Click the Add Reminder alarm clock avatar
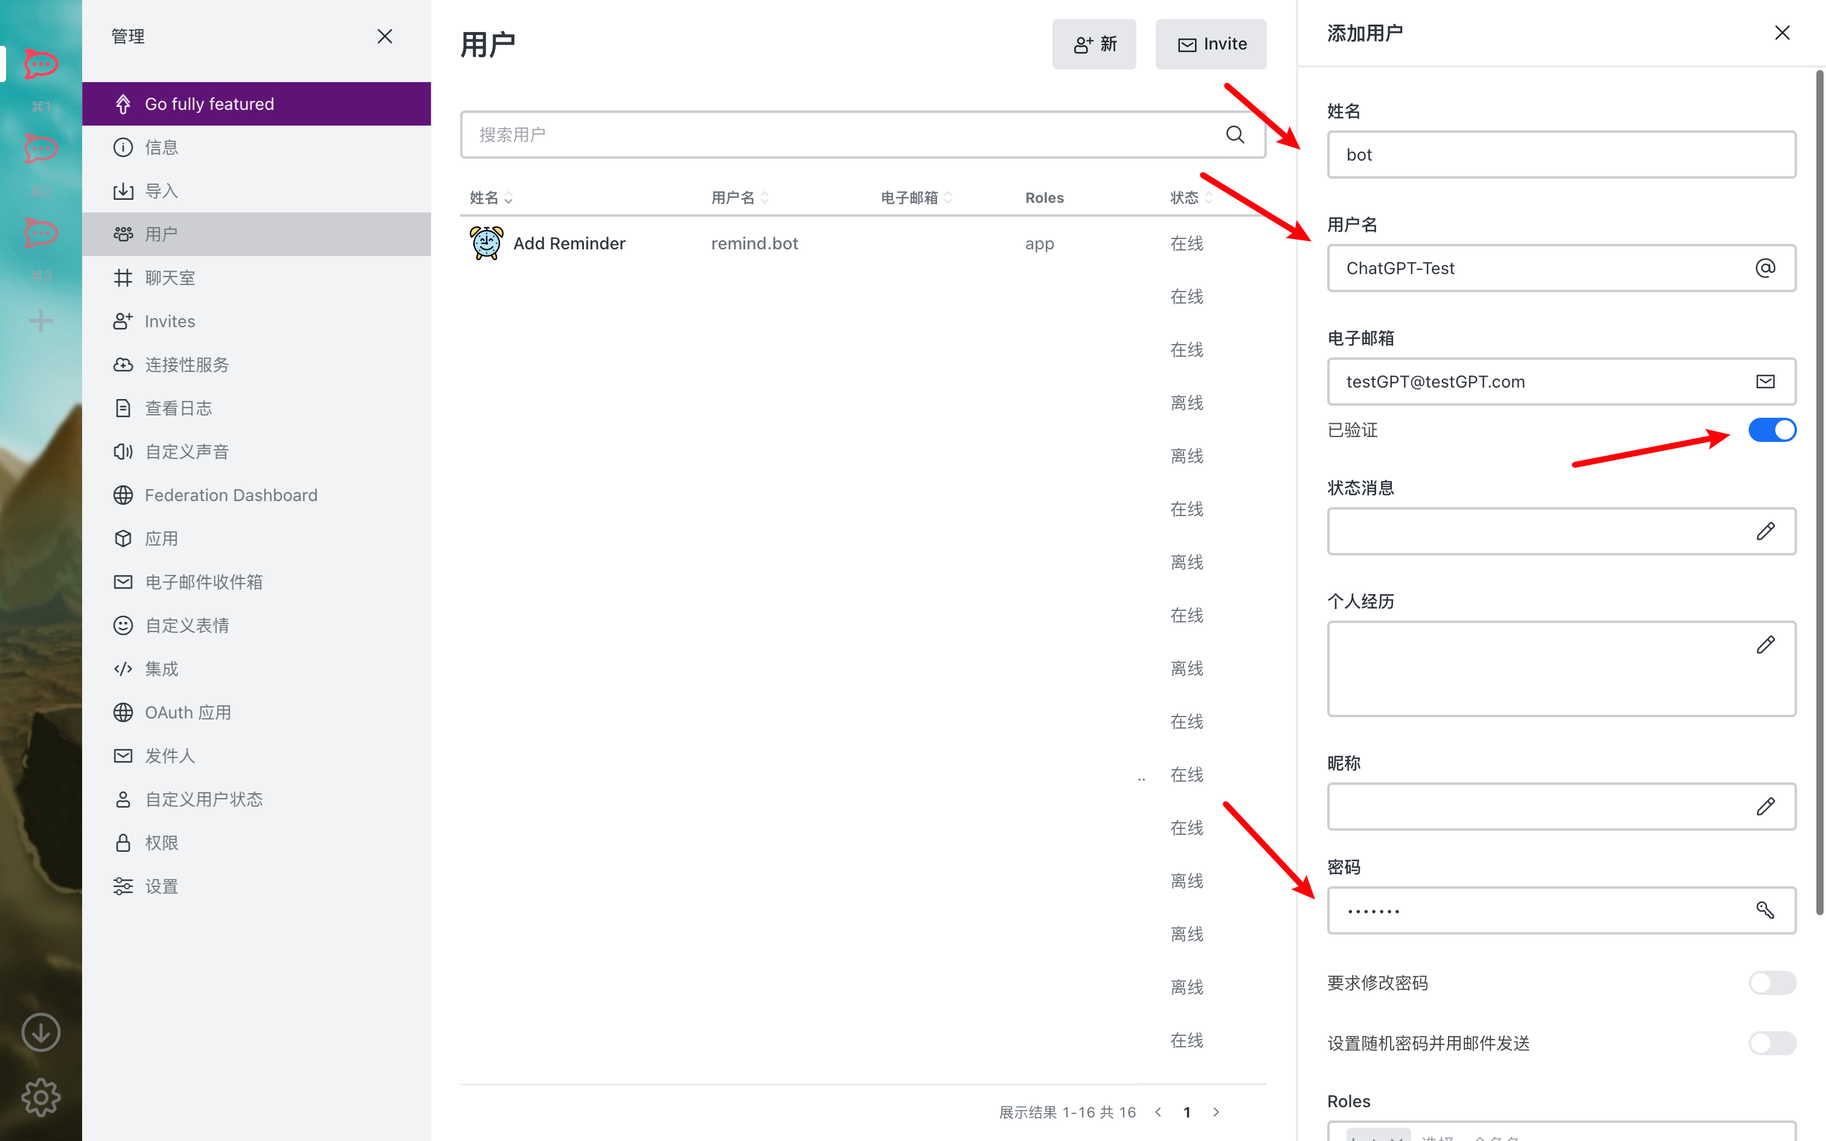The image size is (1826, 1141). 486,243
